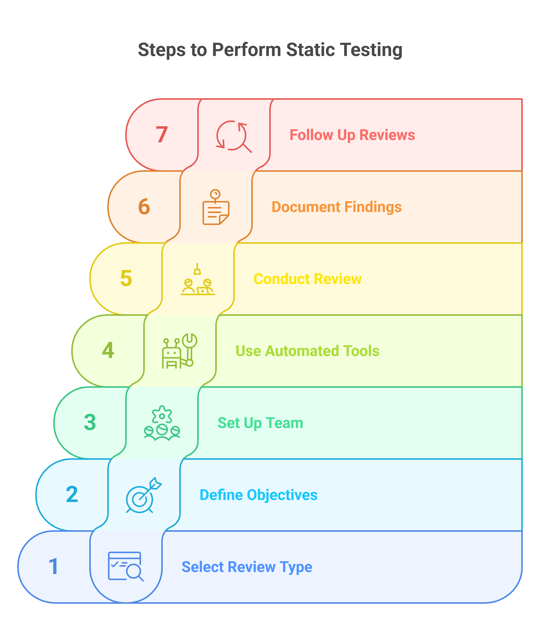Click the green number 3
The image size is (540, 639).
[x=90, y=422]
